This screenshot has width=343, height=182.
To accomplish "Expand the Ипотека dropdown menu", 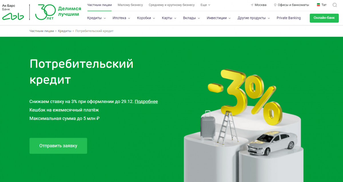I will tap(121, 18).
